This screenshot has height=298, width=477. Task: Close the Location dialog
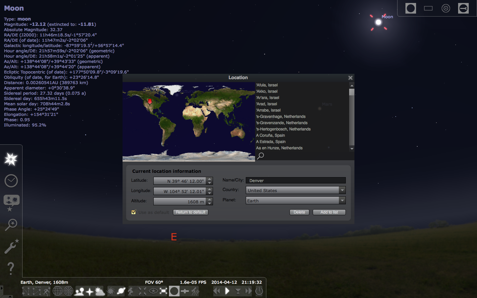click(350, 78)
